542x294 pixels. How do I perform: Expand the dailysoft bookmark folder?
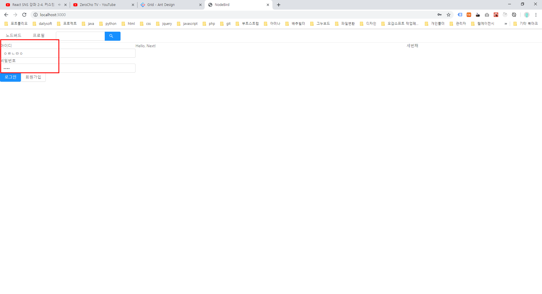(42, 24)
